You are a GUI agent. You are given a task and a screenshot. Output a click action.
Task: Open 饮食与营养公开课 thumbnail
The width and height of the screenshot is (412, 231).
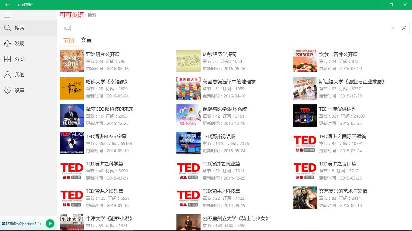[305, 61]
